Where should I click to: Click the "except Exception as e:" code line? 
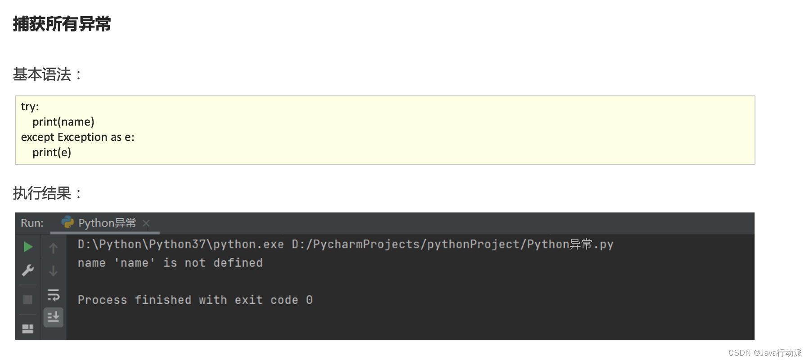(77, 137)
